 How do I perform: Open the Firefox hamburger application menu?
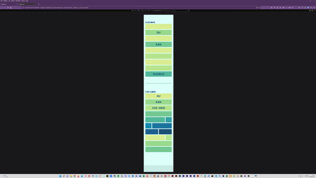click(x=314, y=8)
